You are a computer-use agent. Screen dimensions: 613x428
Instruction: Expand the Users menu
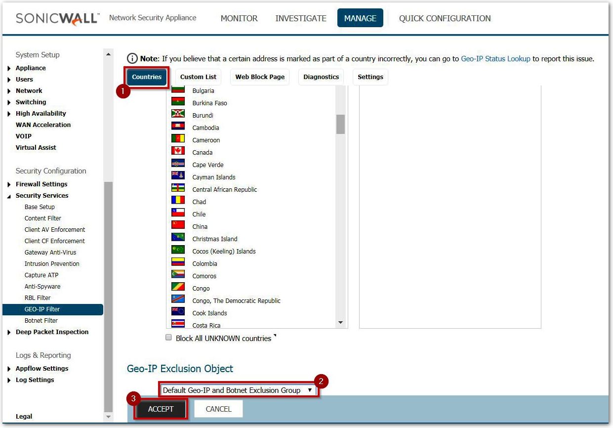tap(10, 80)
